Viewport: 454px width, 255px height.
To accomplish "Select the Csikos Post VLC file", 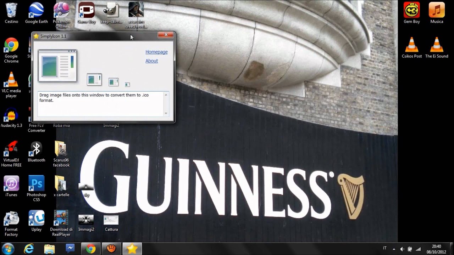I will click(x=412, y=47).
